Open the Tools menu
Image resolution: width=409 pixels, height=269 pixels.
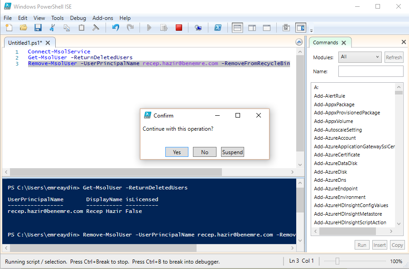[58, 18]
